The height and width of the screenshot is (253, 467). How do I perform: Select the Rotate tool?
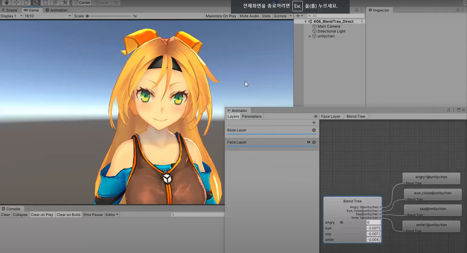26,2
